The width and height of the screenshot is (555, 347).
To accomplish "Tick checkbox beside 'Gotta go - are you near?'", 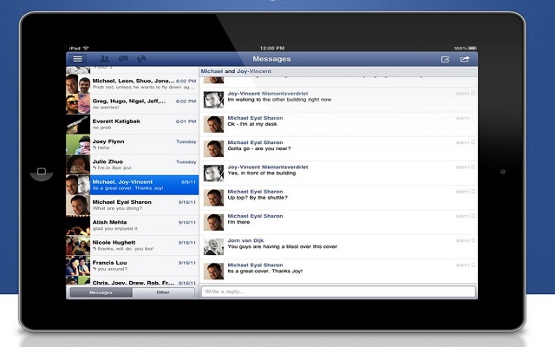I will (x=473, y=142).
